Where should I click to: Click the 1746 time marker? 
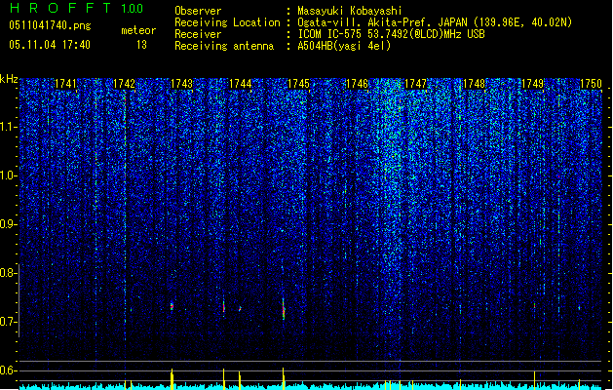357,84
